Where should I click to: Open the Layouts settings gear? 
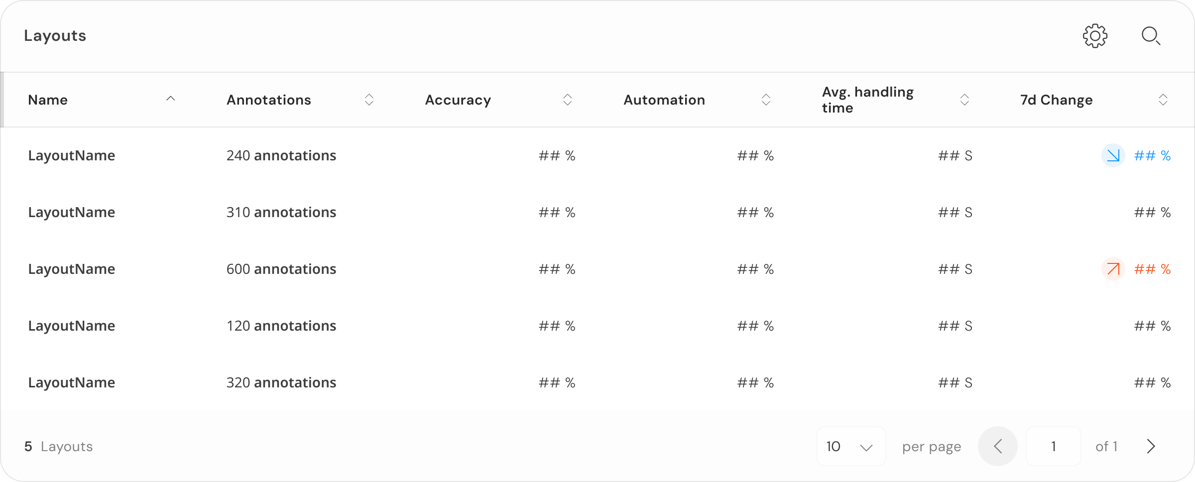point(1095,36)
